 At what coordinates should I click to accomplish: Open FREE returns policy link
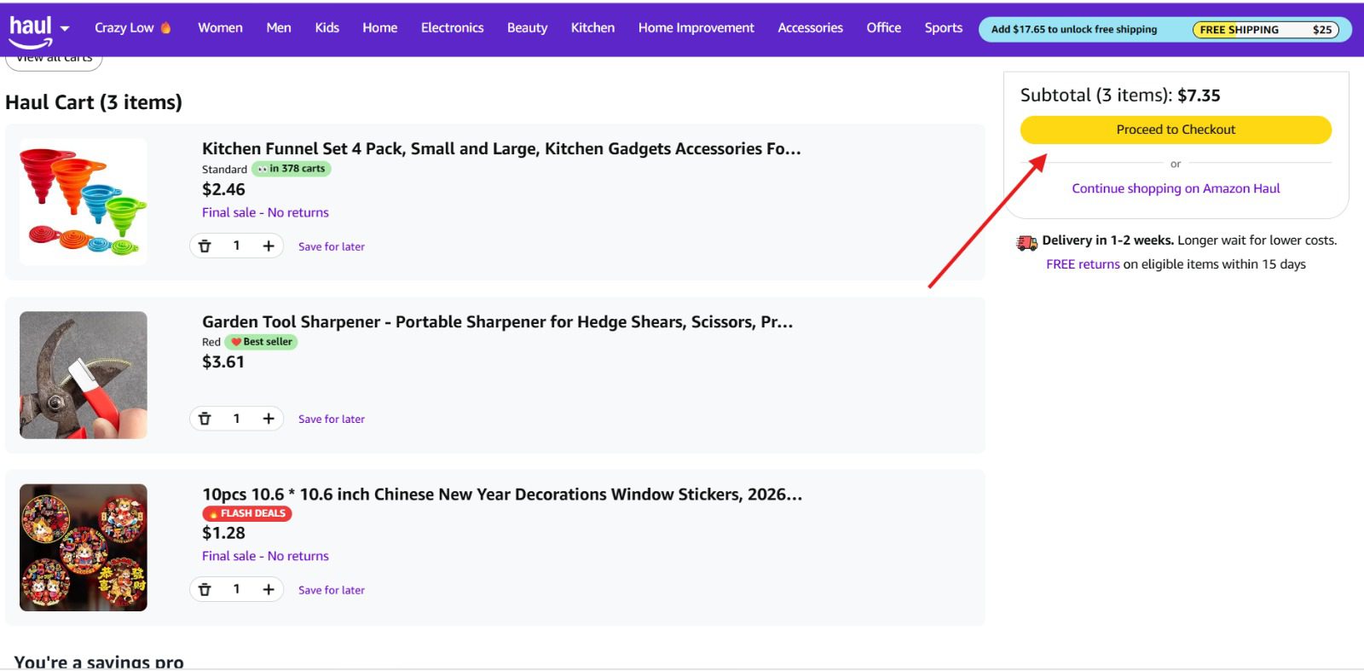click(x=1083, y=264)
